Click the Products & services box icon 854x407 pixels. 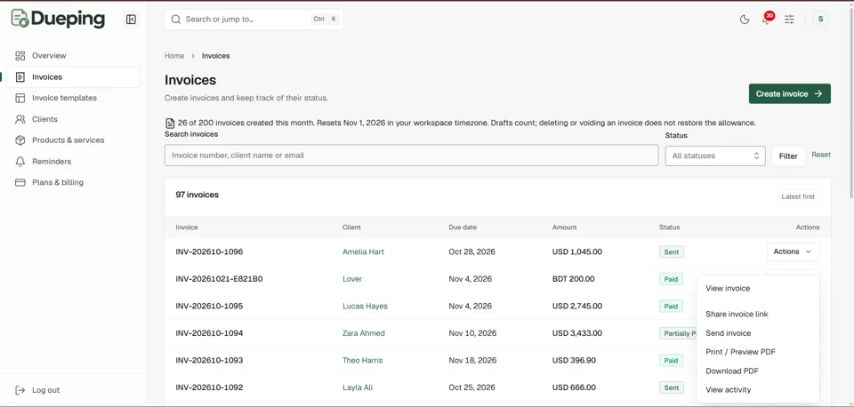[20, 140]
